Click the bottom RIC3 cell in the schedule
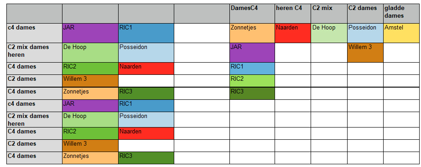 (146, 158)
